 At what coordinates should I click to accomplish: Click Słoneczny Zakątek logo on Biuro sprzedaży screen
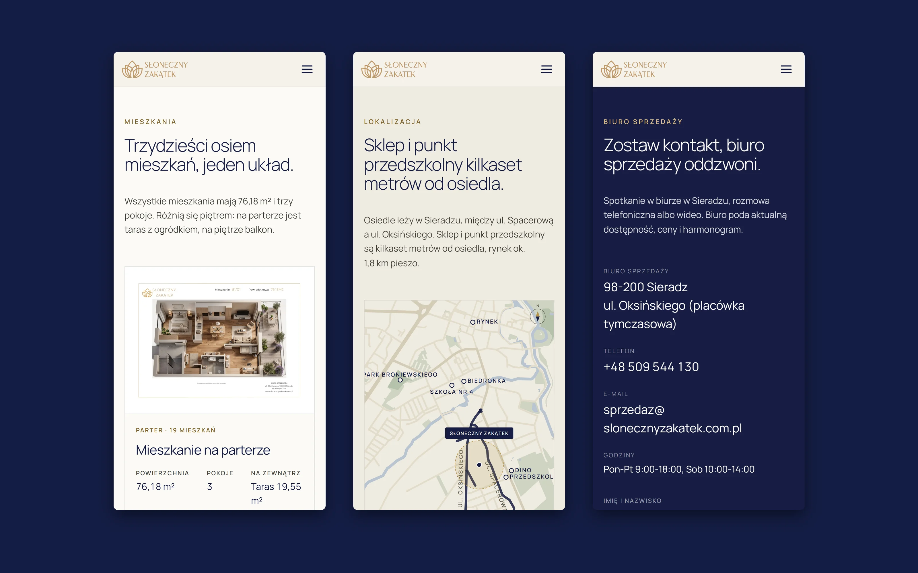point(634,69)
